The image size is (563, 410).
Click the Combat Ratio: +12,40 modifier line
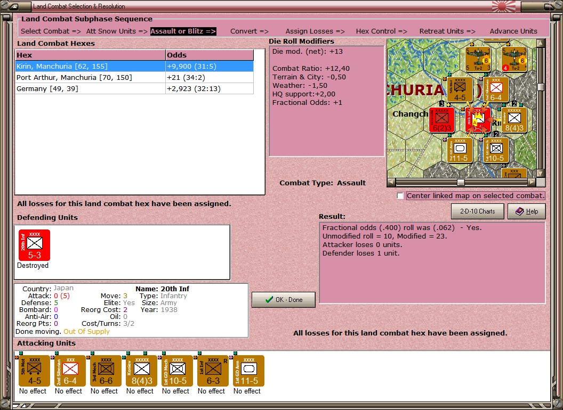click(x=311, y=69)
